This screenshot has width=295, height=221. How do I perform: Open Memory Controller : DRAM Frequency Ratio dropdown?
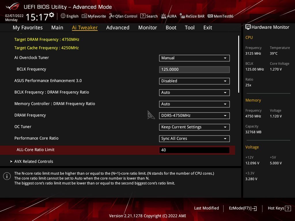pos(194,104)
